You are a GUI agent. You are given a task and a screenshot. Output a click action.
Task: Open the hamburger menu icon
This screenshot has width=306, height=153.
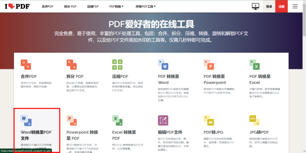coord(295,6)
